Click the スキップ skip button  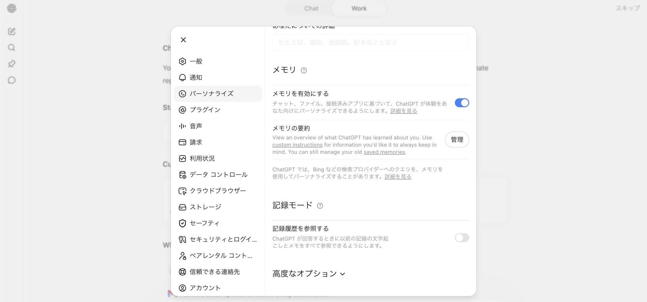pos(627,8)
